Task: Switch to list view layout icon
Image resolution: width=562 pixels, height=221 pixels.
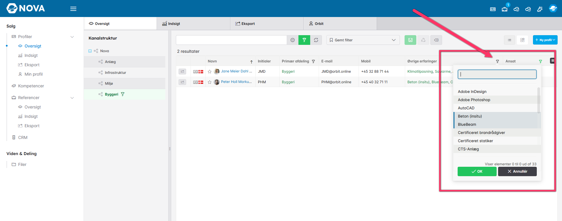Action: pyautogui.click(x=510, y=40)
